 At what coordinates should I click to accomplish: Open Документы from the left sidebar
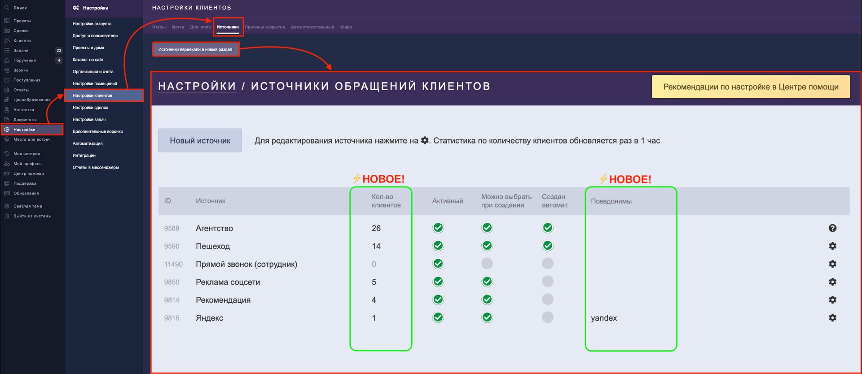coord(25,119)
